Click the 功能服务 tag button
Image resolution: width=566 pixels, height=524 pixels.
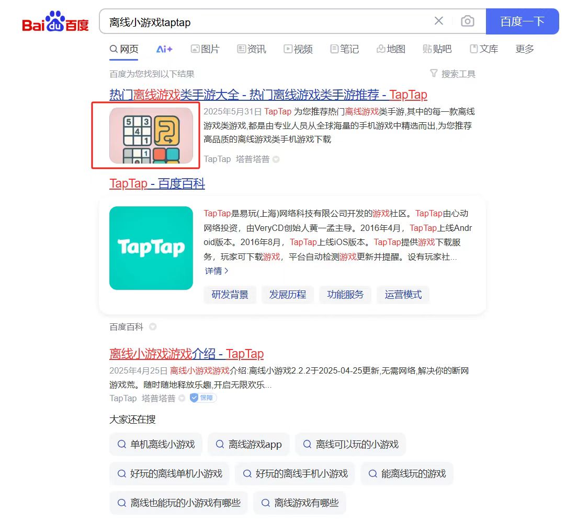point(345,295)
